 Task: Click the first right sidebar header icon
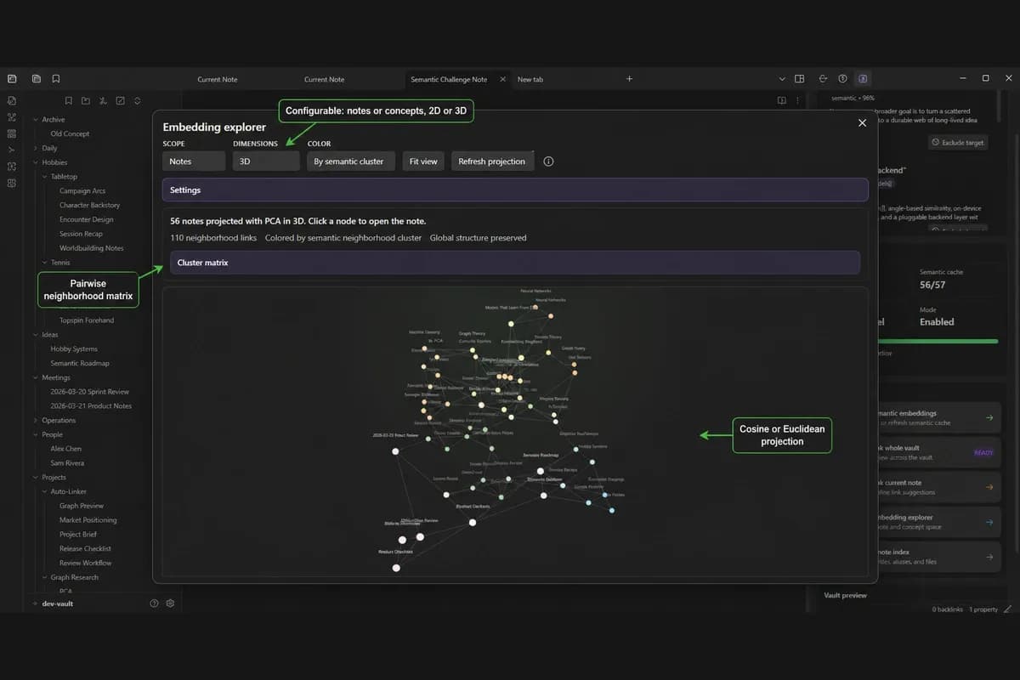click(x=823, y=79)
